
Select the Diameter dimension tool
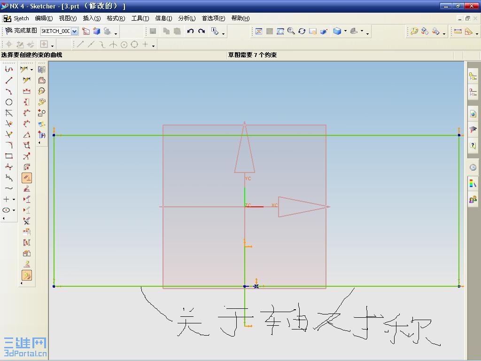27,145
